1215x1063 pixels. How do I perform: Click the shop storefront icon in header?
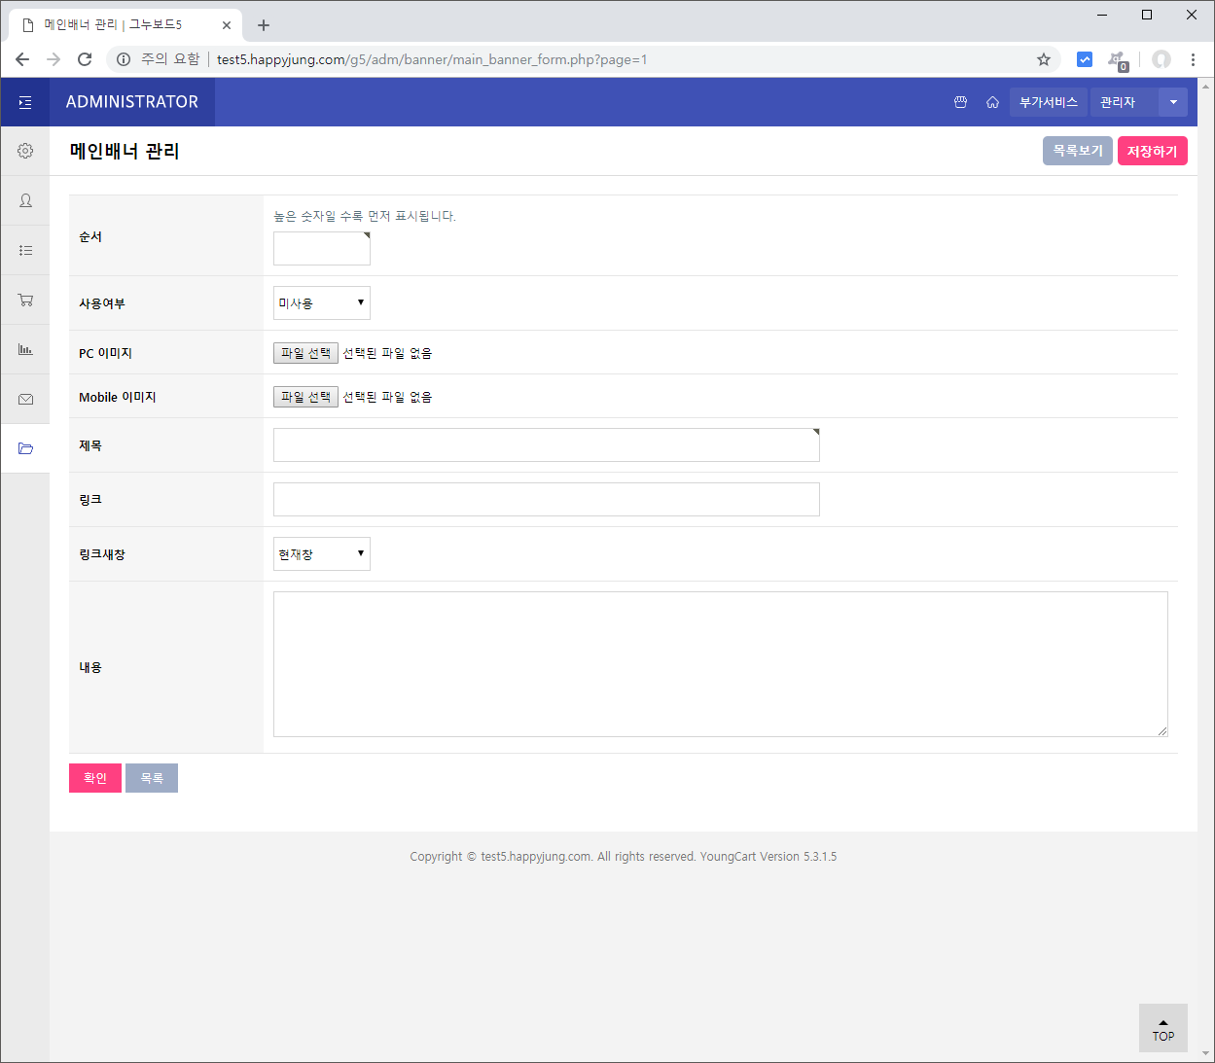(x=960, y=102)
